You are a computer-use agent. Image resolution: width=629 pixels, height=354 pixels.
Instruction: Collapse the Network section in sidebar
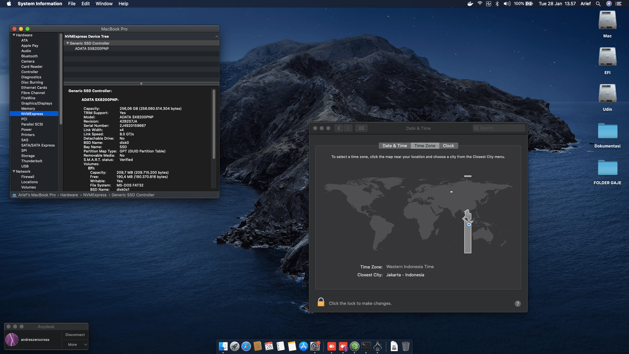pyautogui.click(x=14, y=171)
